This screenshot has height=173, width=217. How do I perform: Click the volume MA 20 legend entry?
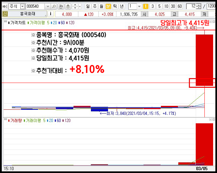50,120
